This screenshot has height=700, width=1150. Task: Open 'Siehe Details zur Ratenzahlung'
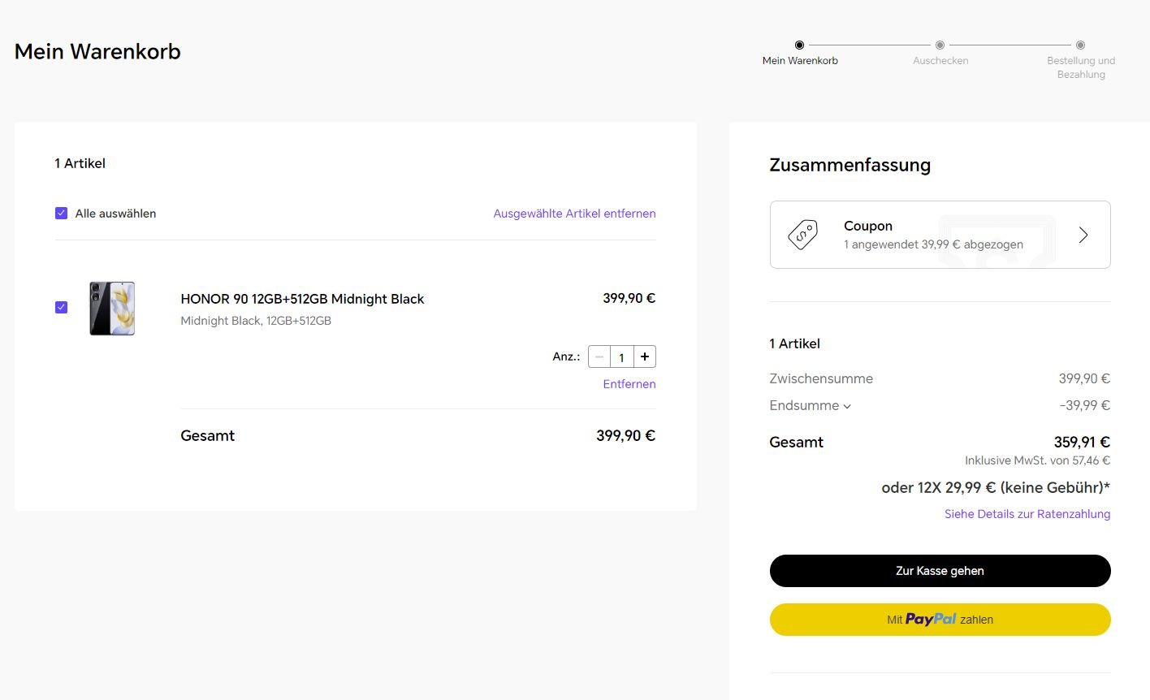(1027, 514)
